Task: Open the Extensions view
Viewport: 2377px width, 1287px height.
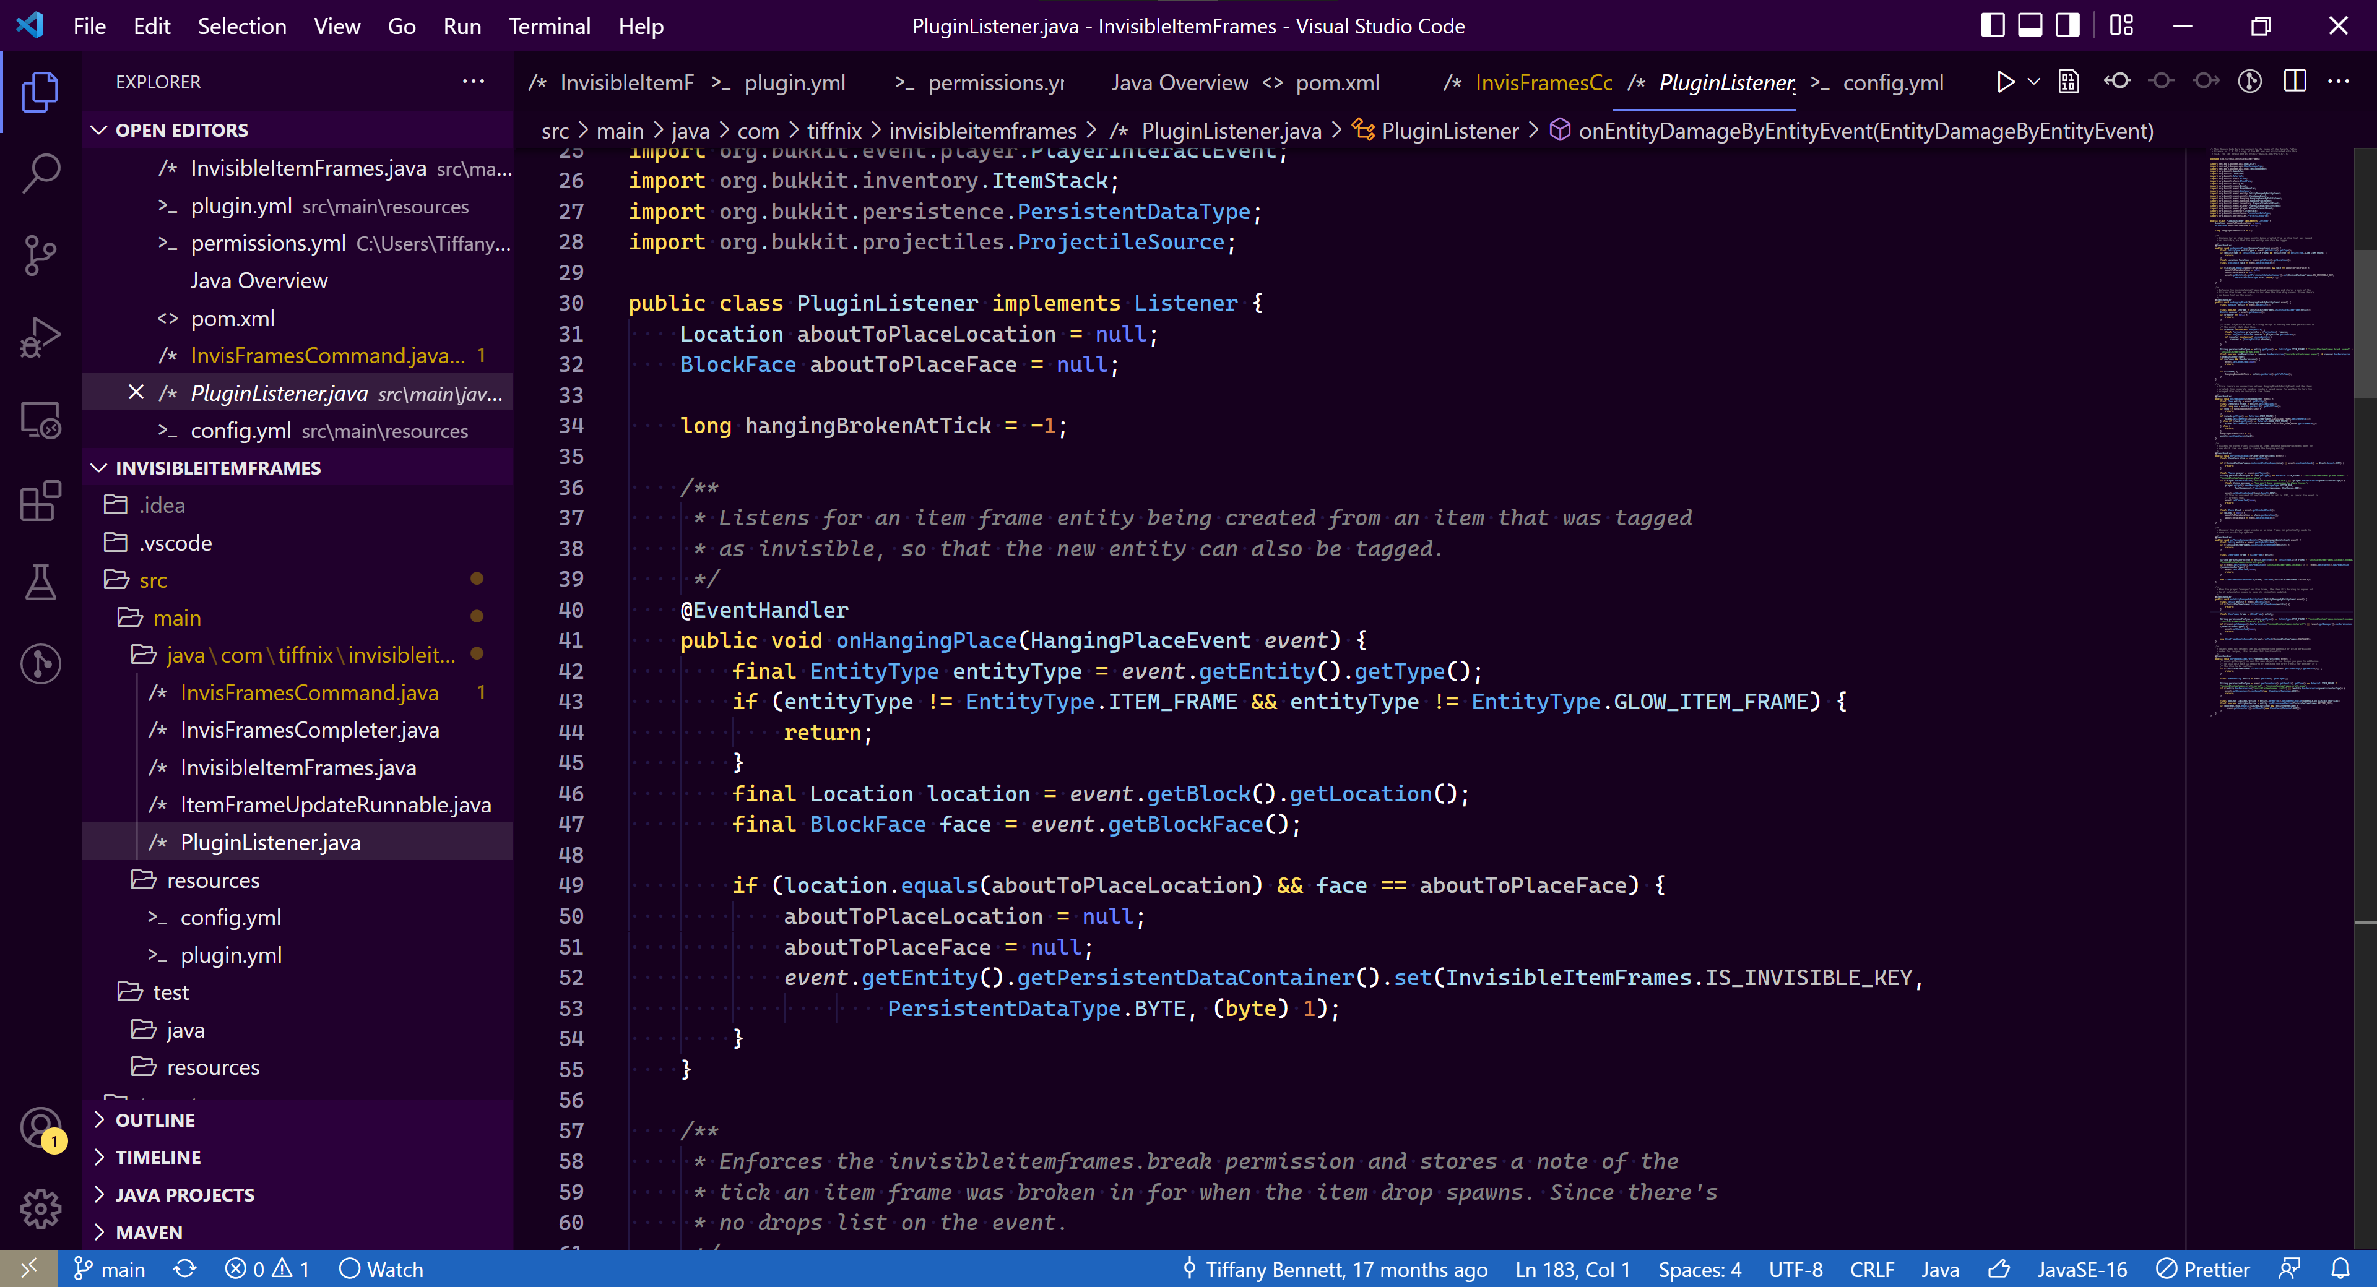Action: coord(41,501)
